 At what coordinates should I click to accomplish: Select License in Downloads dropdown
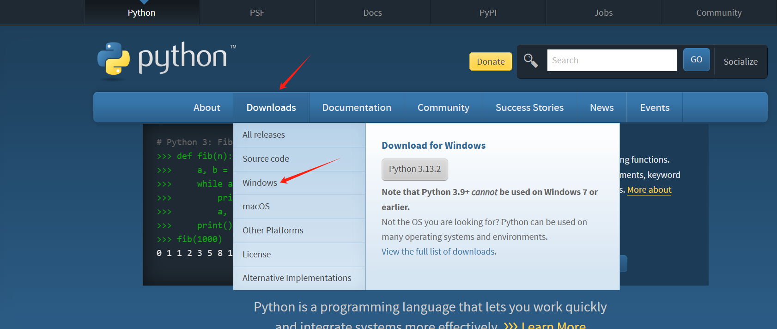click(x=299, y=255)
